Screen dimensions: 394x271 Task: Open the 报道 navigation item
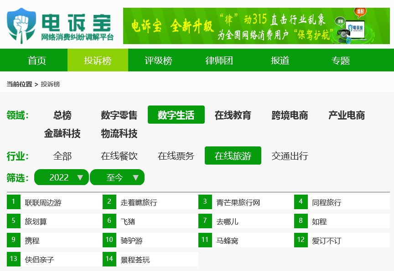[x=280, y=60]
